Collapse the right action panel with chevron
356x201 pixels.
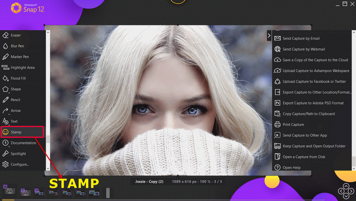[269, 36]
